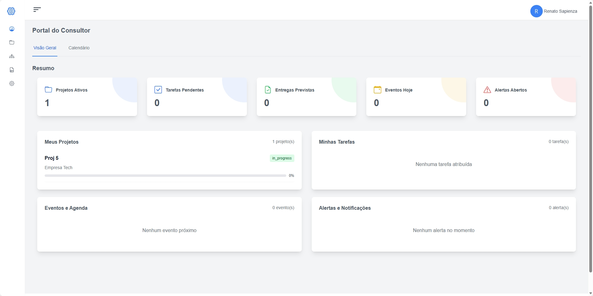This screenshot has height=296, width=593.
Task: Click the Proj 5 progress bar
Action: (165, 176)
